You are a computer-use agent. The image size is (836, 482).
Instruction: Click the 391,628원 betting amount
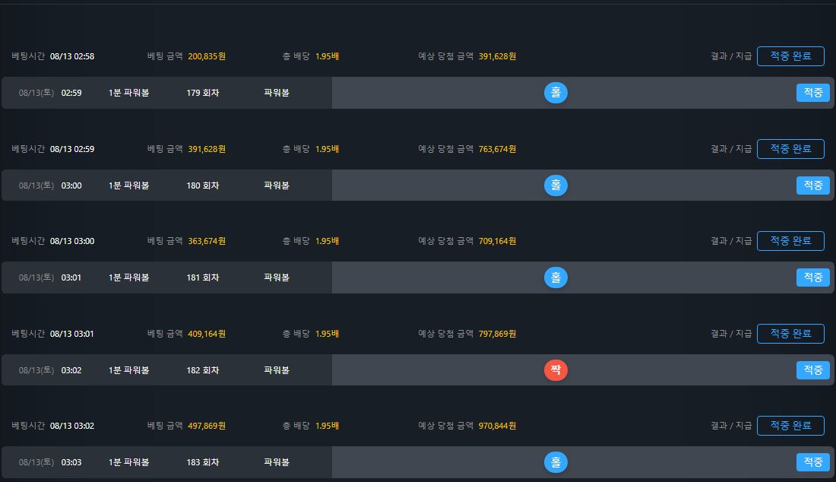(207, 149)
